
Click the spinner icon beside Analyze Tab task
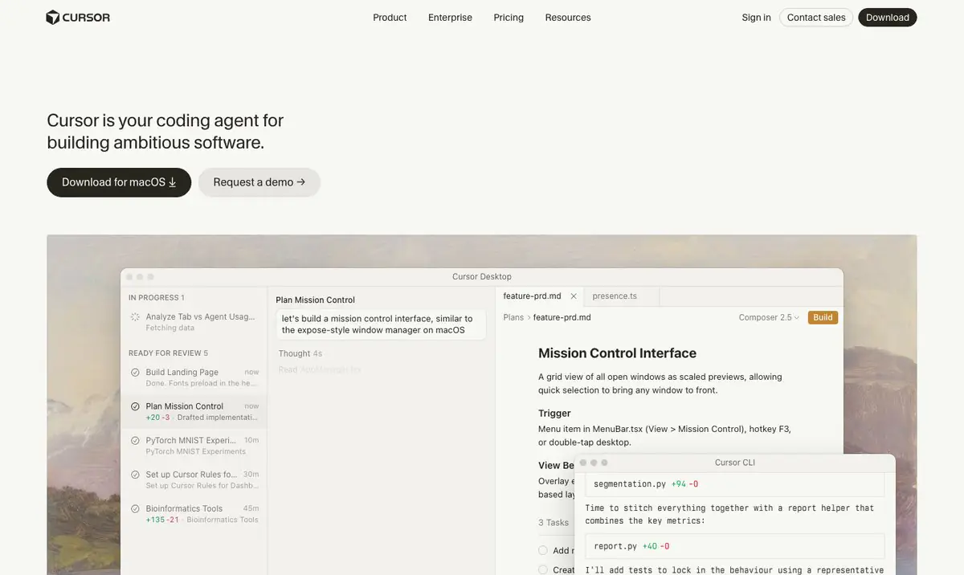point(135,317)
